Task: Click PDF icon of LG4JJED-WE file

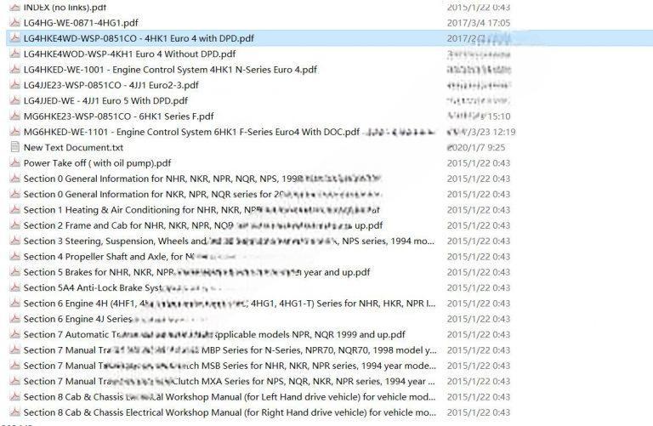Action: click(15, 101)
